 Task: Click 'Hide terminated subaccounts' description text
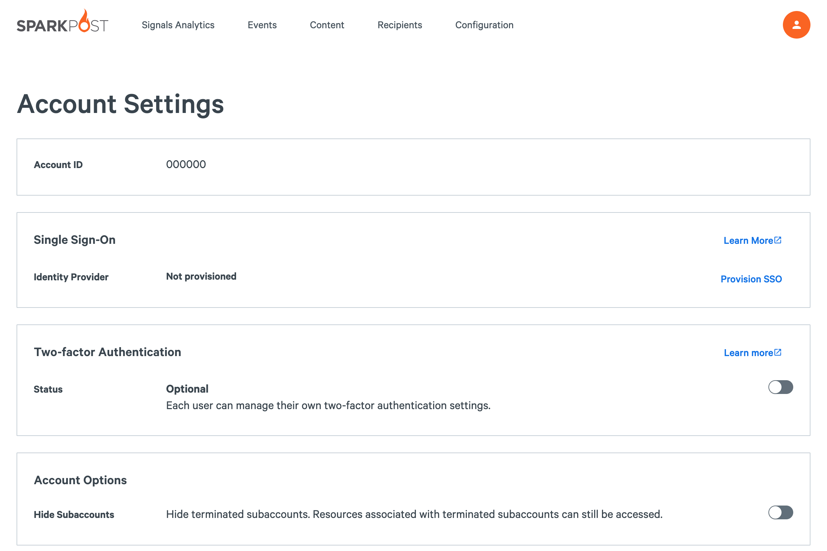click(414, 514)
